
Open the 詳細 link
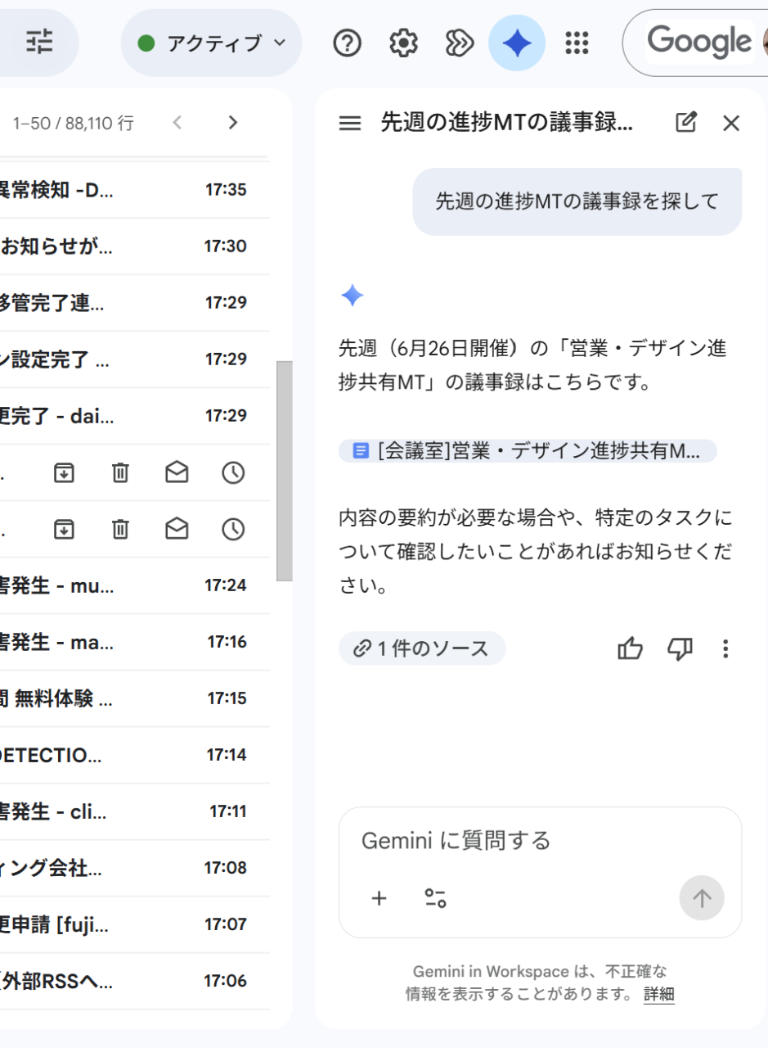point(659,995)
